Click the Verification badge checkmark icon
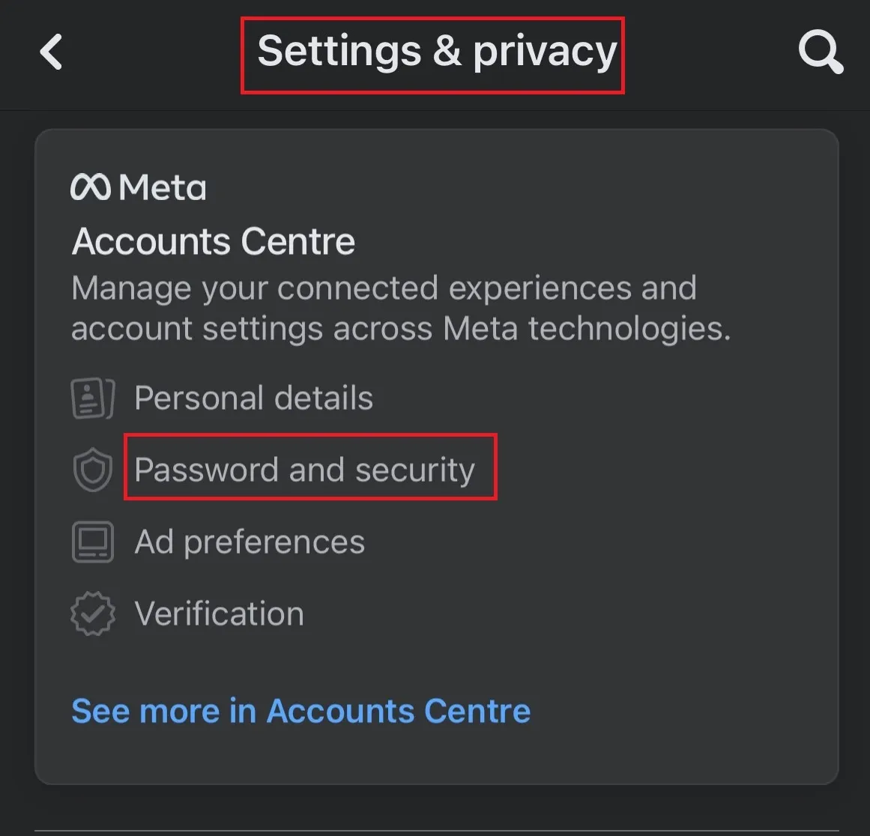This screenshot has width=870, height=836. coord(92,614)
